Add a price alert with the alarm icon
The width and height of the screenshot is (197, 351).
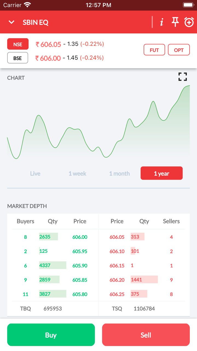pos(189,22)
